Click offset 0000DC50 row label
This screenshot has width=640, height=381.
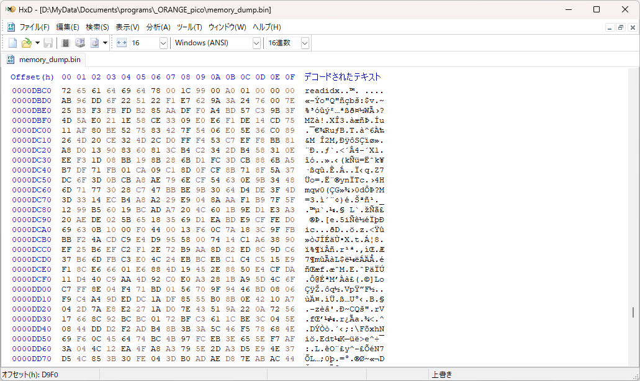click(32, 180)
